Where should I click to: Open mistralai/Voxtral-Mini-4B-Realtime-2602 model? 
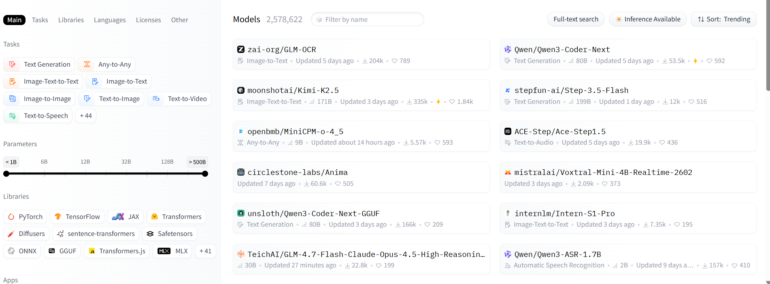603,172
